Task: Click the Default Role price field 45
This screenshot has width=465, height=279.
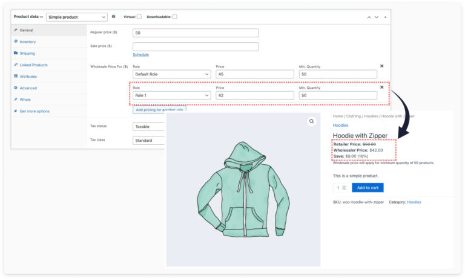Action: [x=255, y=74]
